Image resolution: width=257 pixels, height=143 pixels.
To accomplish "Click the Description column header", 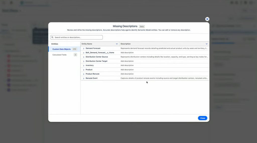I will (x=164, y=44).
